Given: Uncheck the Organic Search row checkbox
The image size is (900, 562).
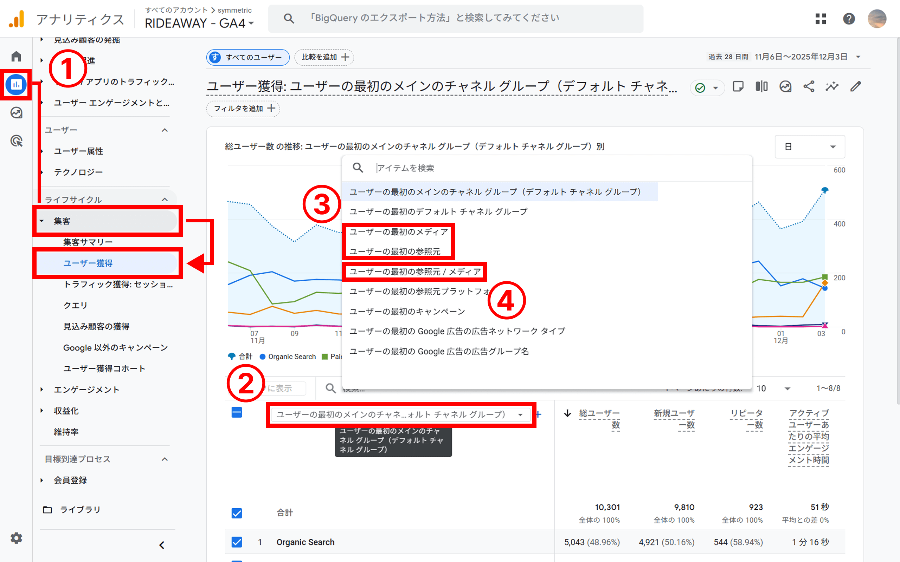Looking at the screenshot, I should tap(237, 542).
